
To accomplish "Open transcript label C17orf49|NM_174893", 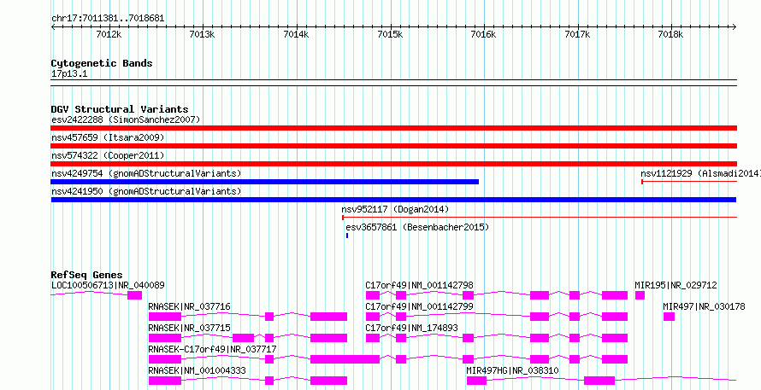I will (x=411, y=328).
